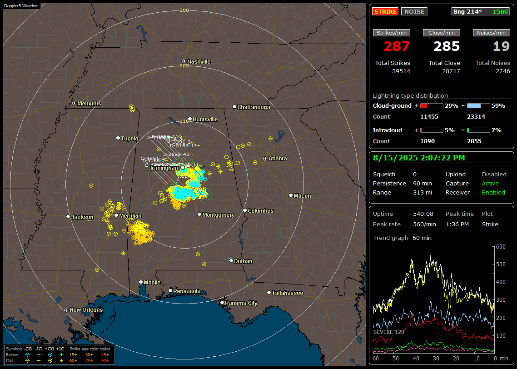The width and height of the screenshot is (517, 369).
Task: Click the recent +IC cyan plus symbol
Action: 61,355
